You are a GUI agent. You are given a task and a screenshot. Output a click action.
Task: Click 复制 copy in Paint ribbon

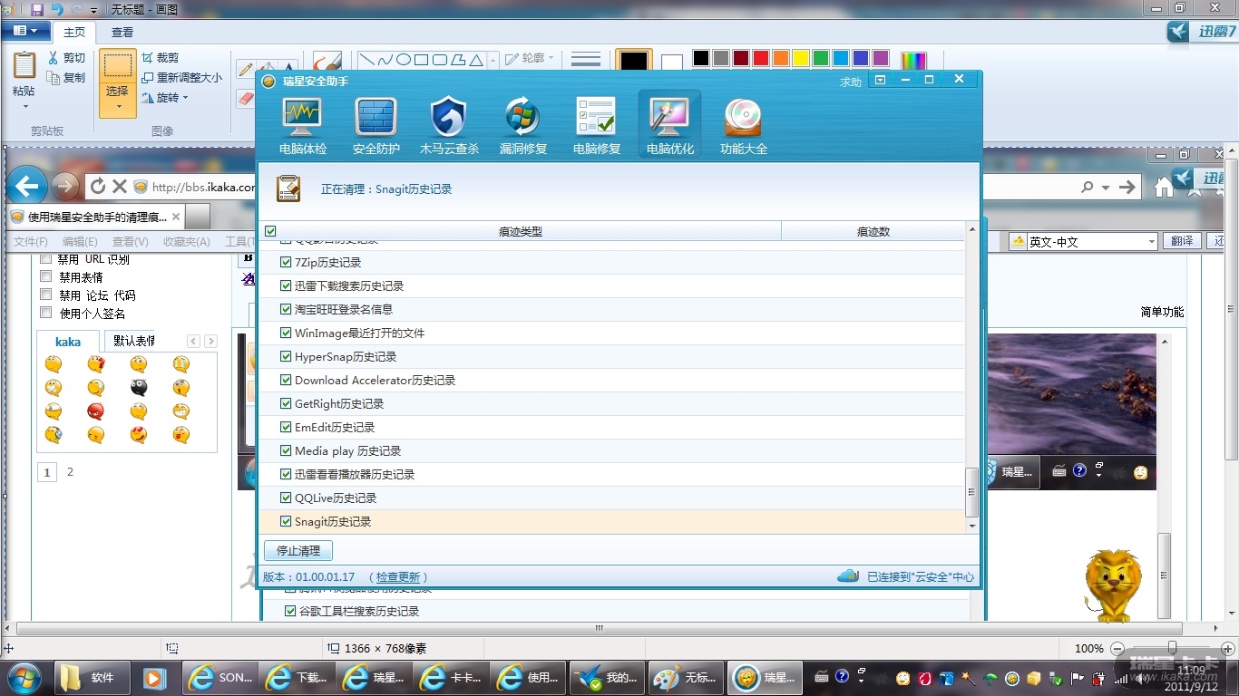tap(66, 78)
